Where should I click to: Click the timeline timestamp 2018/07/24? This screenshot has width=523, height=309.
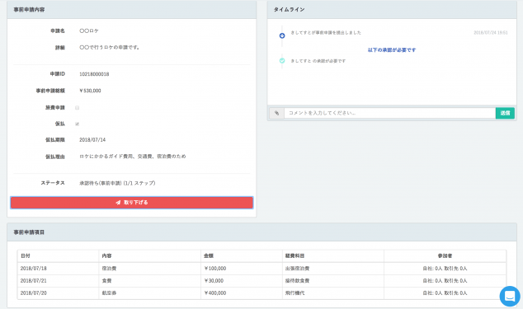coord(491,33)
